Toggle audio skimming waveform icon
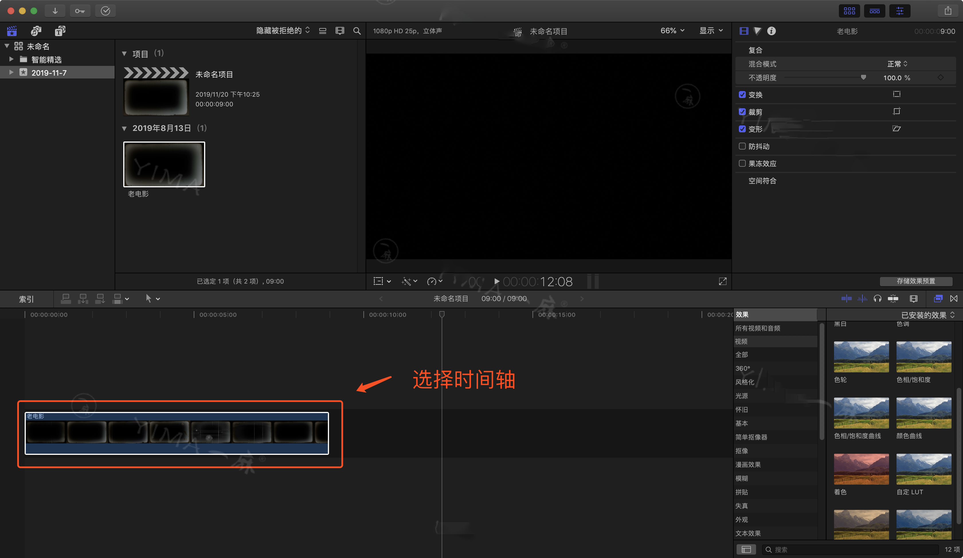Viewport: 963px width, 558px height. click(x=862, y=299)
